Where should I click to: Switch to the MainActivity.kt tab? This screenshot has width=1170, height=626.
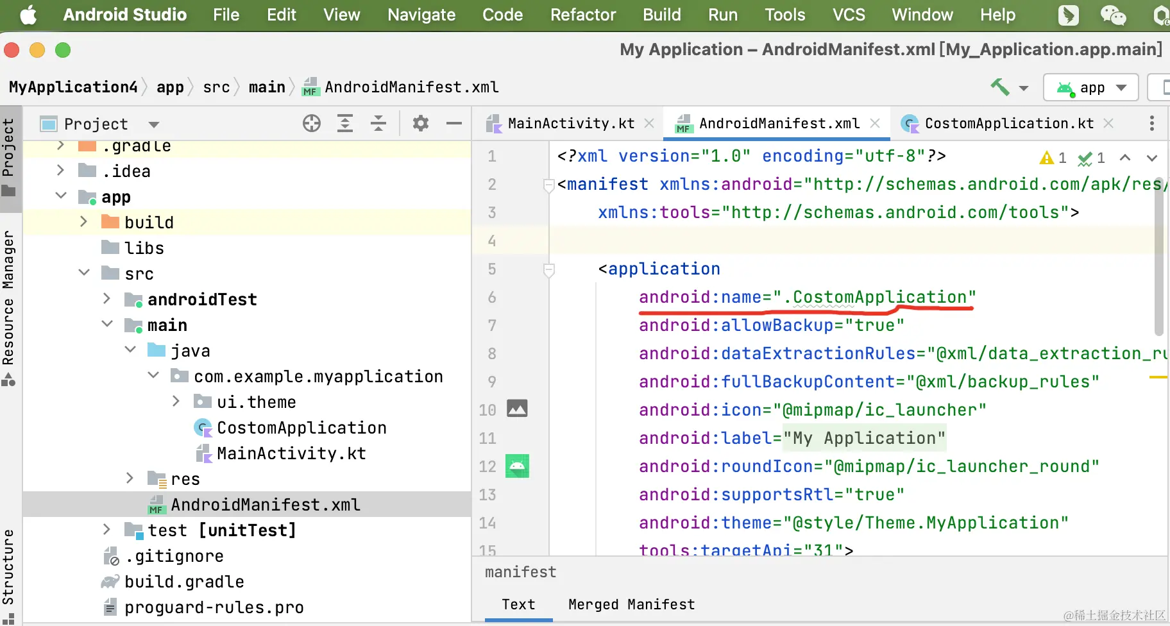pos(571,123)
